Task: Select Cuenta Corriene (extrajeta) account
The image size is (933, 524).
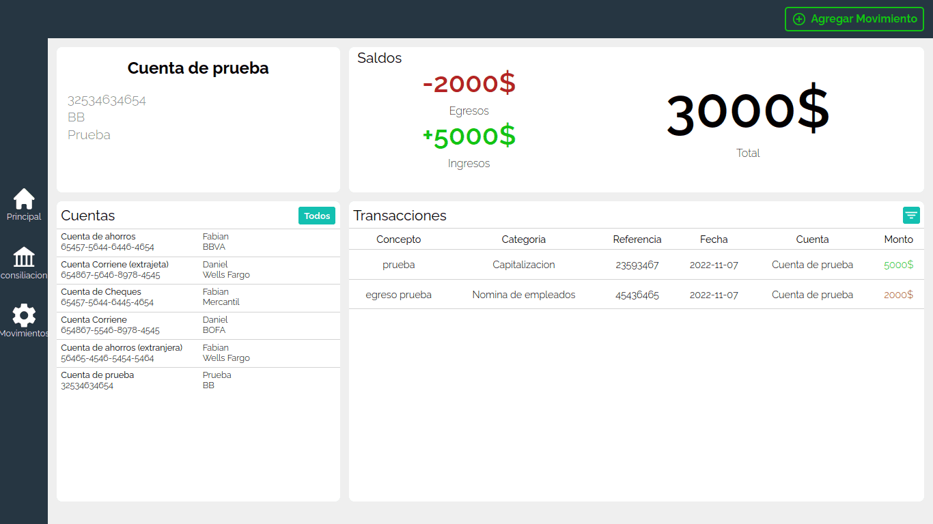Action: (x=198, y=270)
